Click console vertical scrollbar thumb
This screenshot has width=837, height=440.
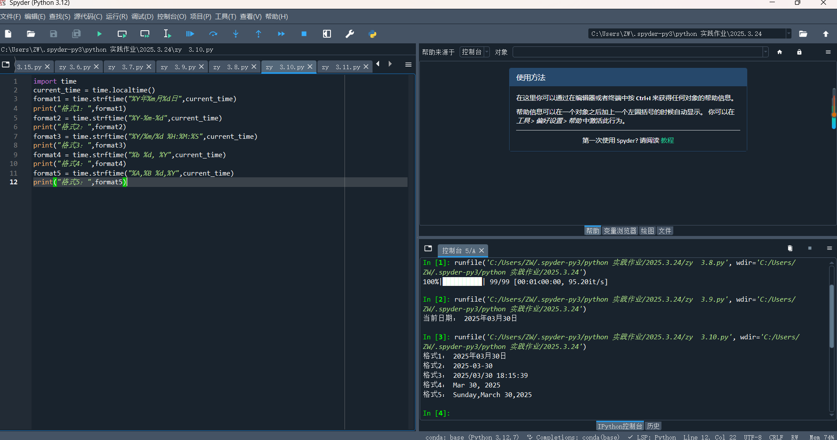831,316
